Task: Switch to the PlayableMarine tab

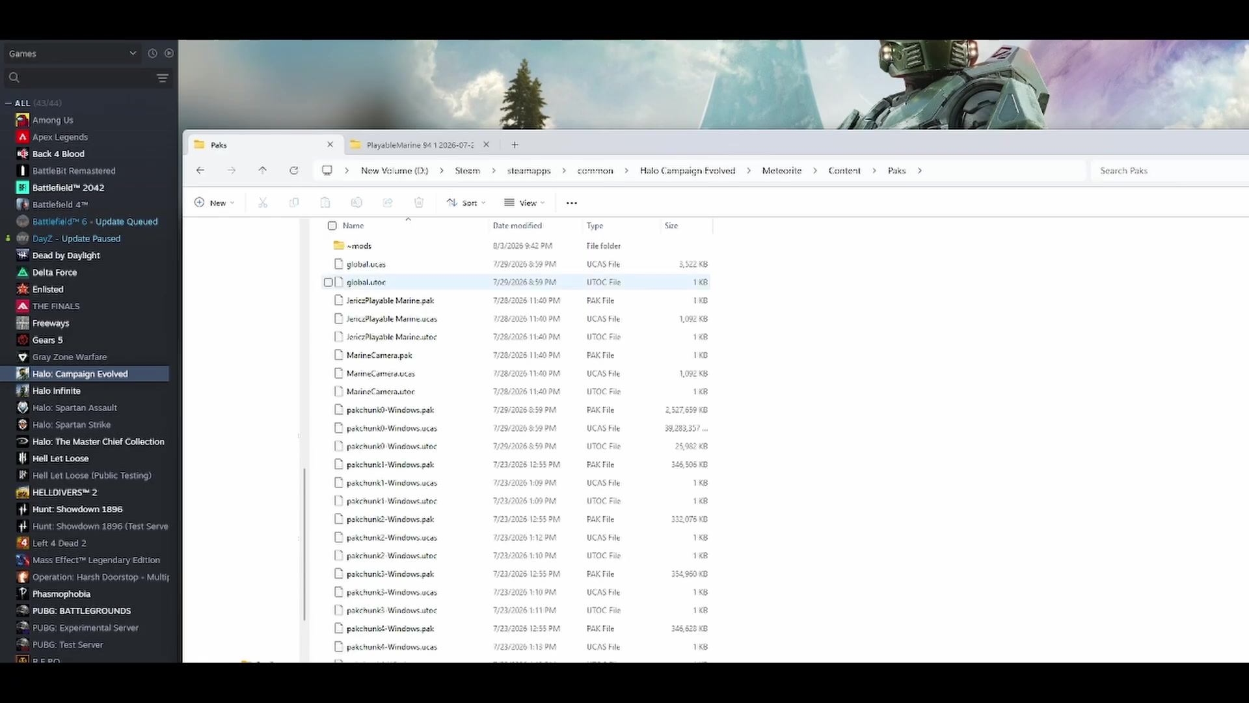Action: (x=420, y=145)
